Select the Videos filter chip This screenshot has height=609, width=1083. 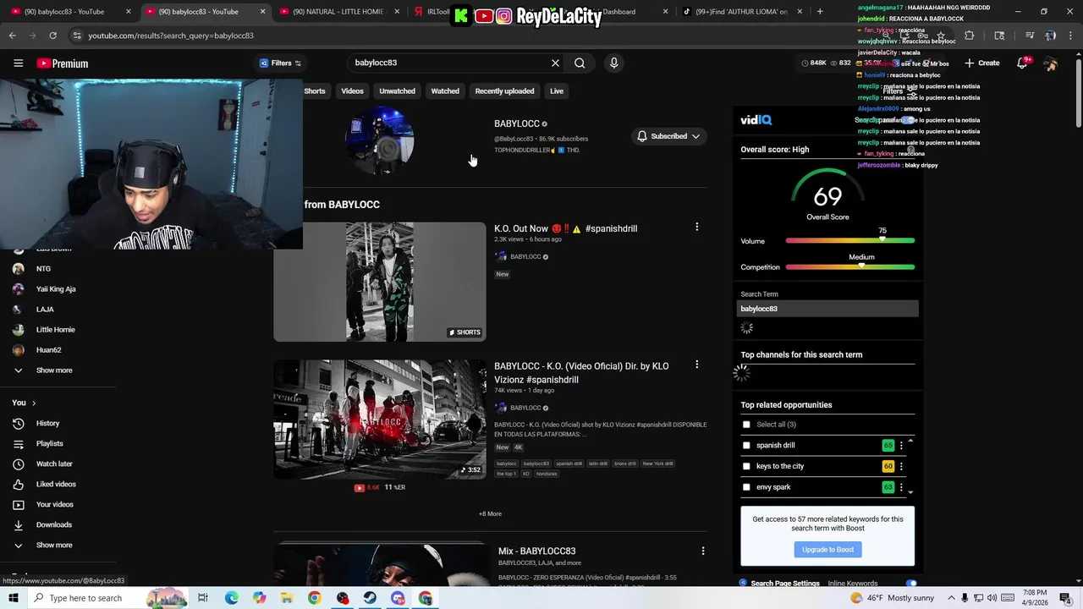[352, 91]
